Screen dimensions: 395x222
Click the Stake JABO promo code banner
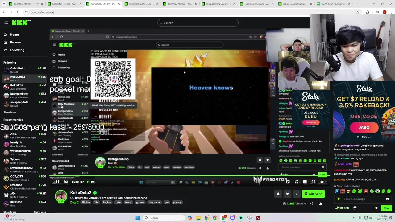[x=364, y=111]
